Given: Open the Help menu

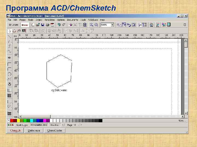Looking at the screenshot, I should [x=102, y=20].
